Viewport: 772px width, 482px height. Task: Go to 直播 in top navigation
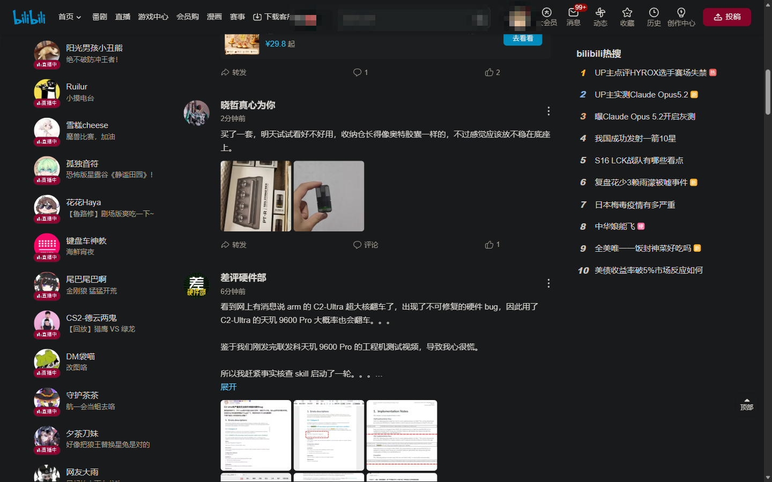[x=123, y=17]
